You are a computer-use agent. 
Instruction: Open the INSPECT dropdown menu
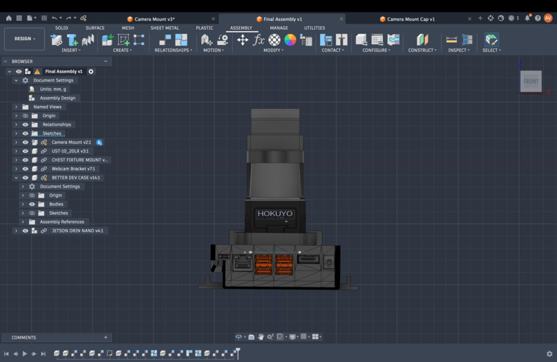[459, 51]
